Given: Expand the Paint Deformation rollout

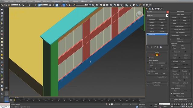Looking at the screenshot, I should 157,83.
